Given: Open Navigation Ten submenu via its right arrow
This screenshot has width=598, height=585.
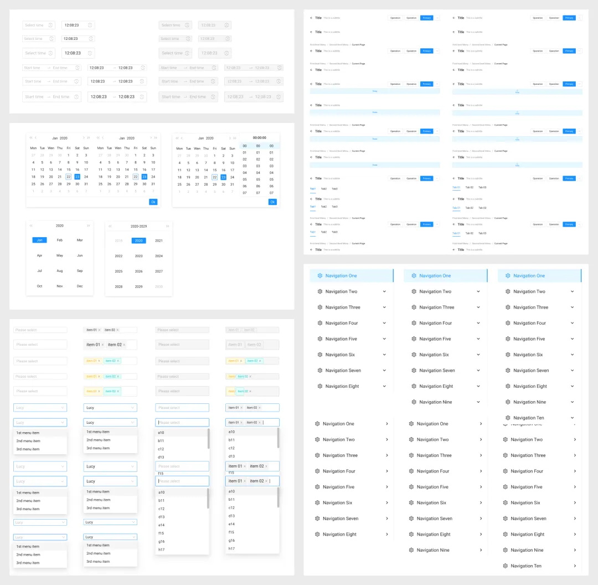Looking at the screenshot, I should pyautogui.click(x=575, y=566).
